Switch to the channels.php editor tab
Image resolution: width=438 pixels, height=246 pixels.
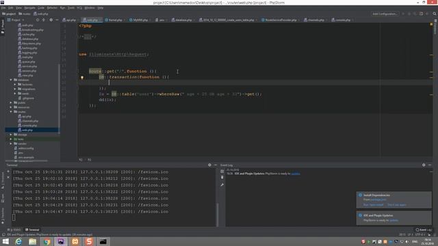(315, 20)
